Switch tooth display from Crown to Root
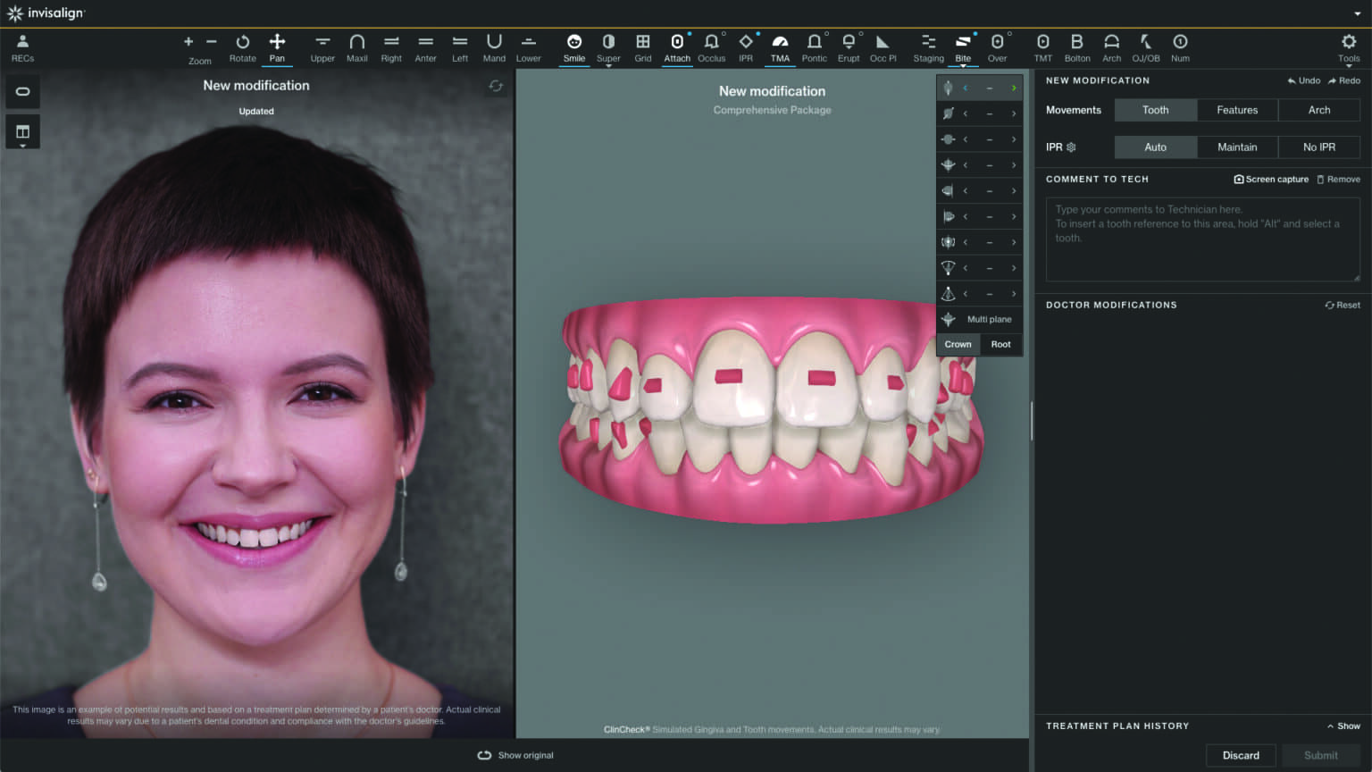Screen dimensions: 1372x772 coord(1000,344)
